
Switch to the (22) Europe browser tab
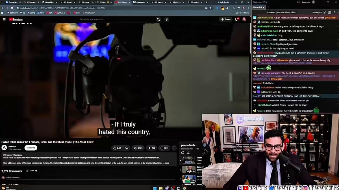pos(158,2)
